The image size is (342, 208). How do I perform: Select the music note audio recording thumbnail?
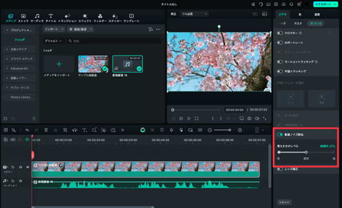pyautogui.click(x=127, y=64)
